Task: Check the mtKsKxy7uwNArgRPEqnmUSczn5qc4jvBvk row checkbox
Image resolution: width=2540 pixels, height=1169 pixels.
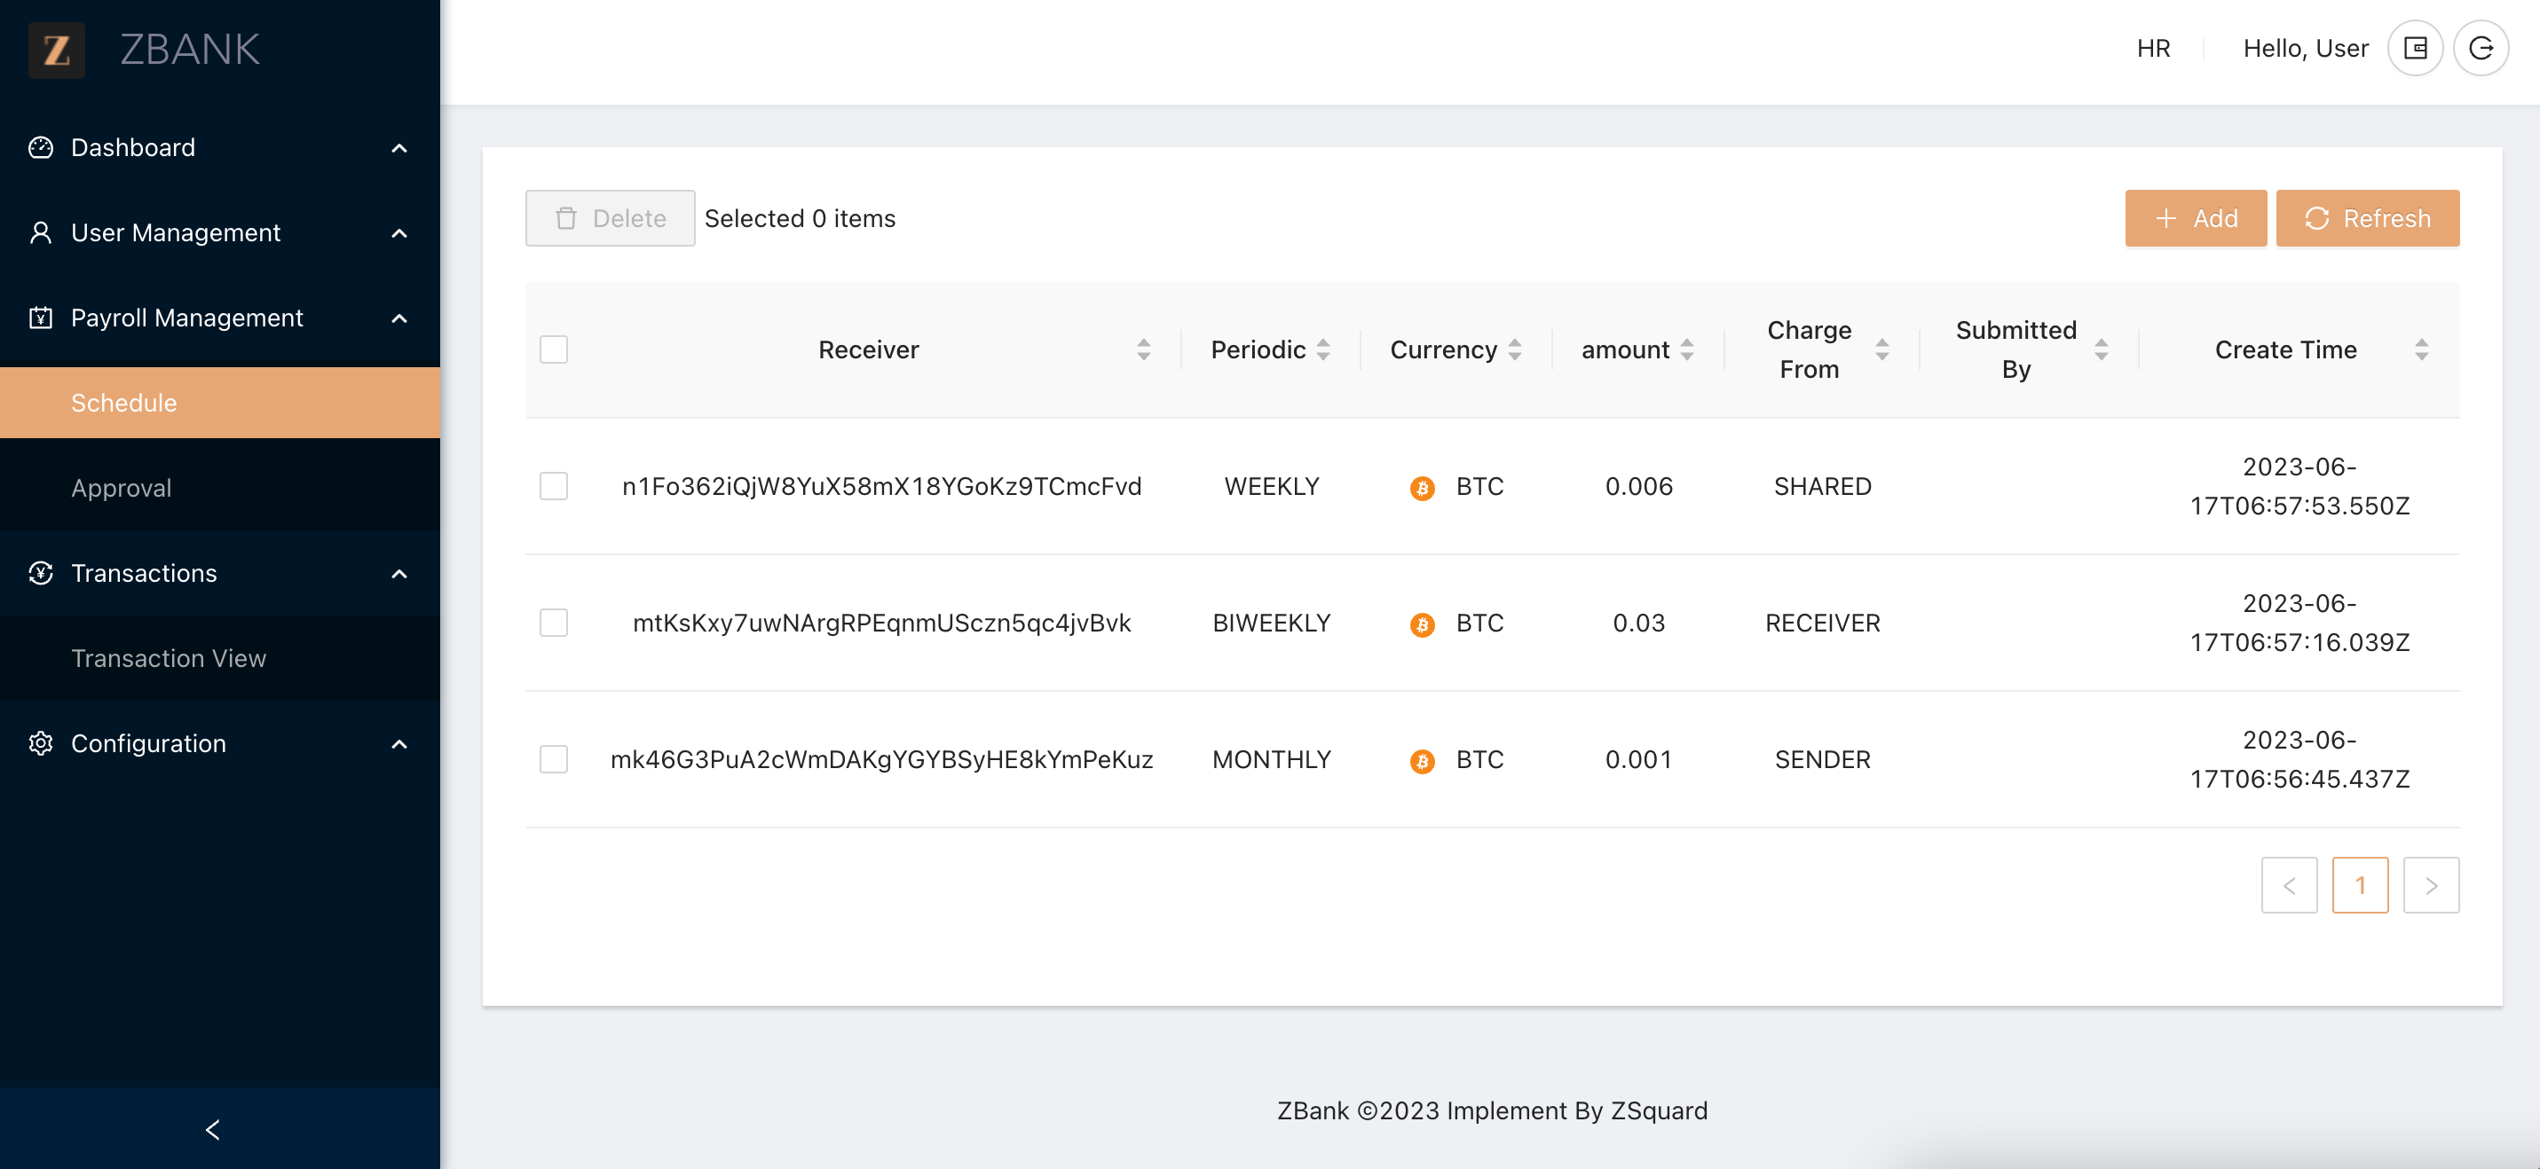Action: [x=553, y=623]
